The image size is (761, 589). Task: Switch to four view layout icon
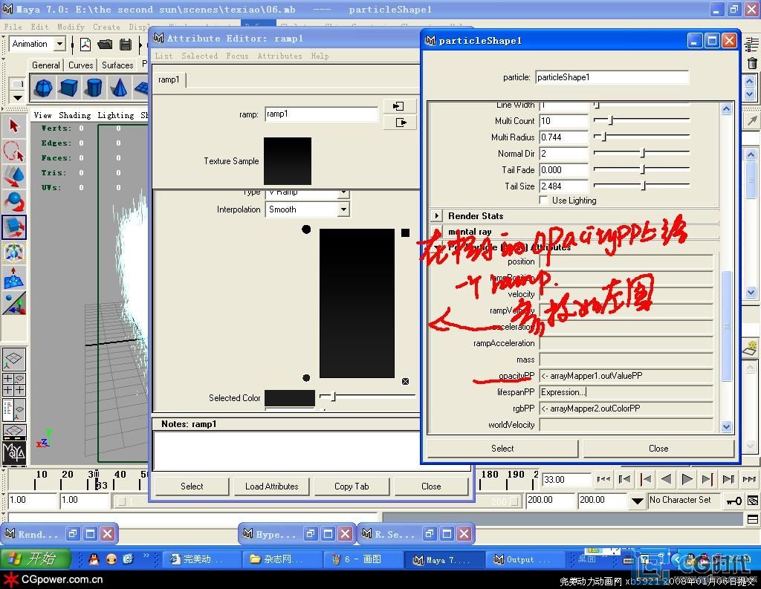point(13,383)
